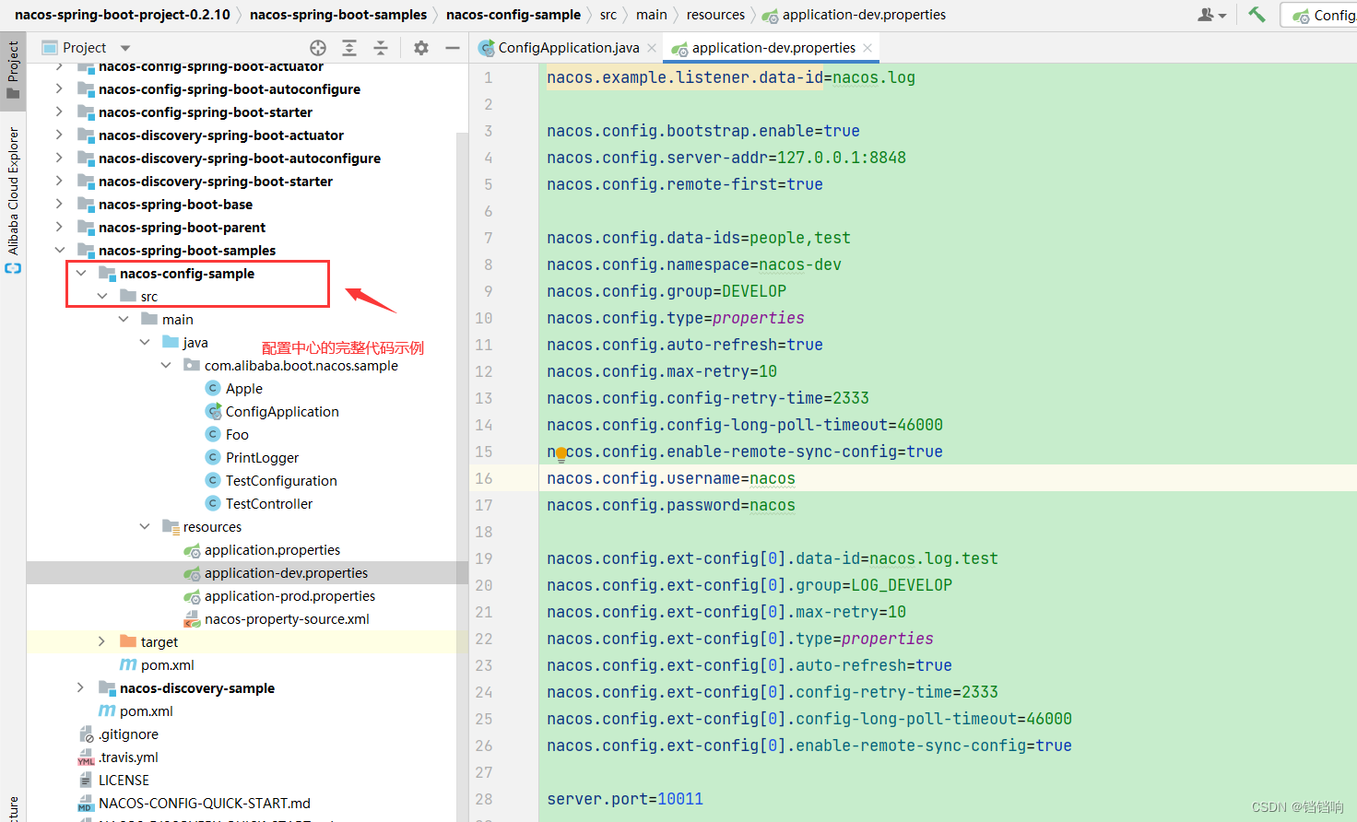The height and width of the screenshot is (822, 1357).
Task: Select the selected application-dev.properties tree row
Action: (x=247, y=573)
